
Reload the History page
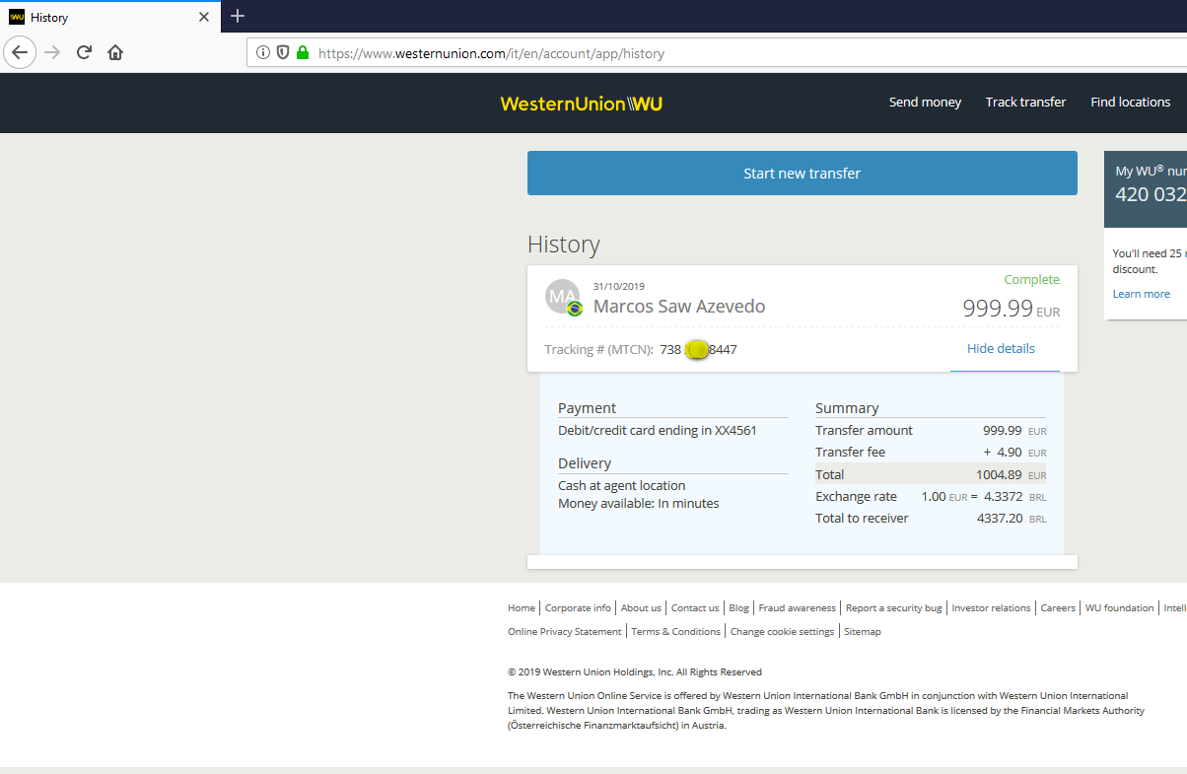84,52
